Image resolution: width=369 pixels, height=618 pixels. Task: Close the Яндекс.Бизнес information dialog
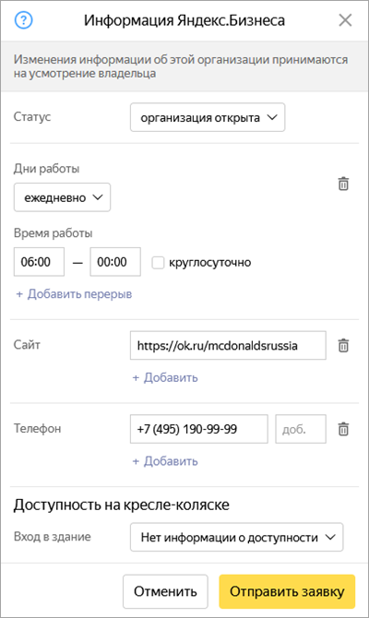click(x=345, y=20)
